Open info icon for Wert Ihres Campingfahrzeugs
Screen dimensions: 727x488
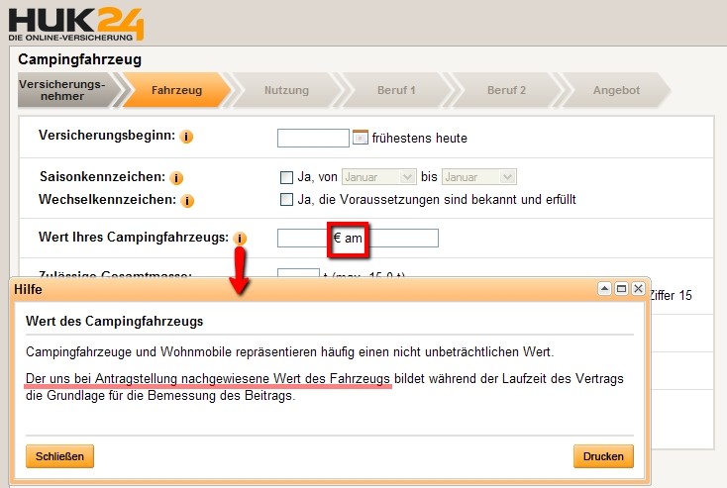(240, 239)
